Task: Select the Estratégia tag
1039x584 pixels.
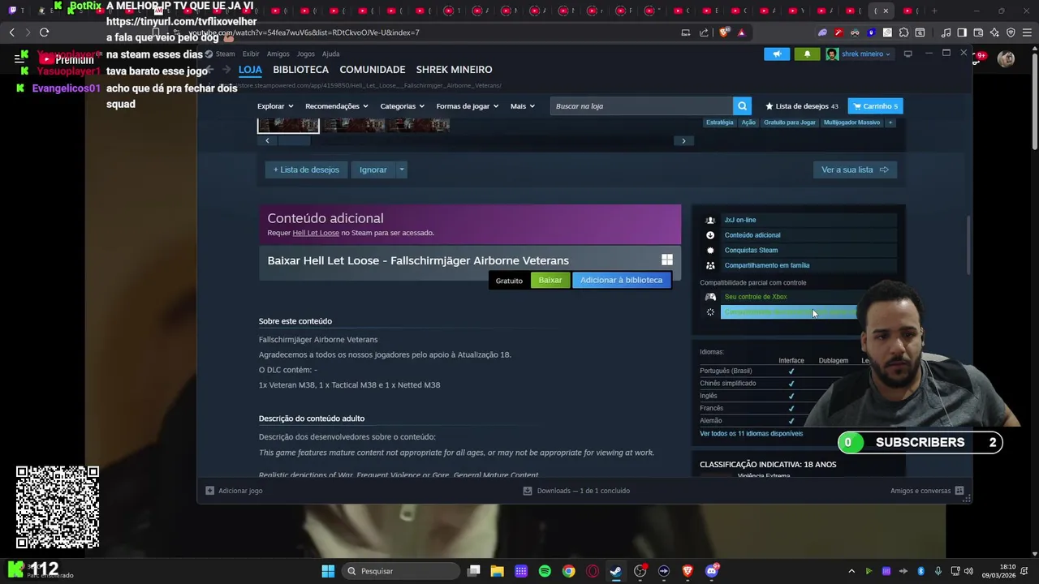Action: tap(719, 122)
